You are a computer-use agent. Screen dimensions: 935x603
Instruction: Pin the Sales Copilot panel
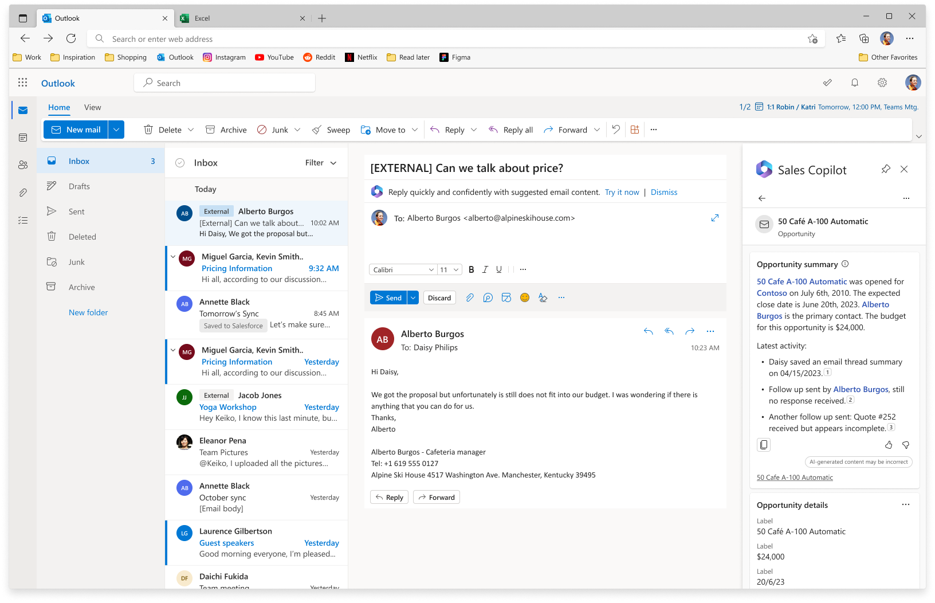pyautogui.click(x=886, y=169)
